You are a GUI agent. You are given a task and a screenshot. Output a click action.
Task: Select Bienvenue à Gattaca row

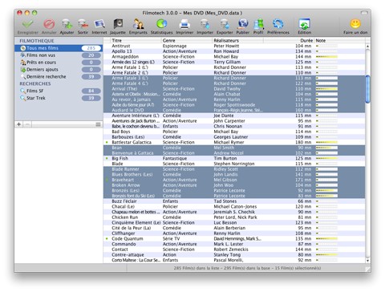point(234,153)
